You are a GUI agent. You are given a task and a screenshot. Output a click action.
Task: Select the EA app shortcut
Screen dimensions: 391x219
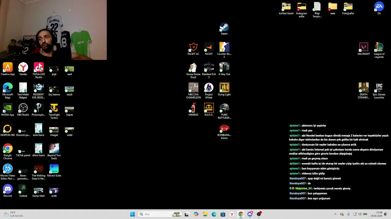click(x=379, y=9)
